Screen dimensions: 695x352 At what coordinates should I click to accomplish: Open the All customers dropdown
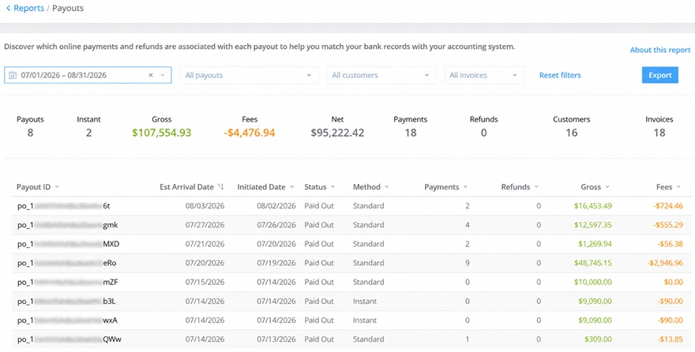(x=381, y=75)
